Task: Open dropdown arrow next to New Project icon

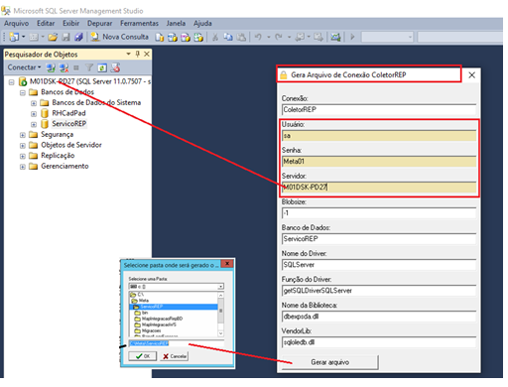Action: (x=23, y=37)
